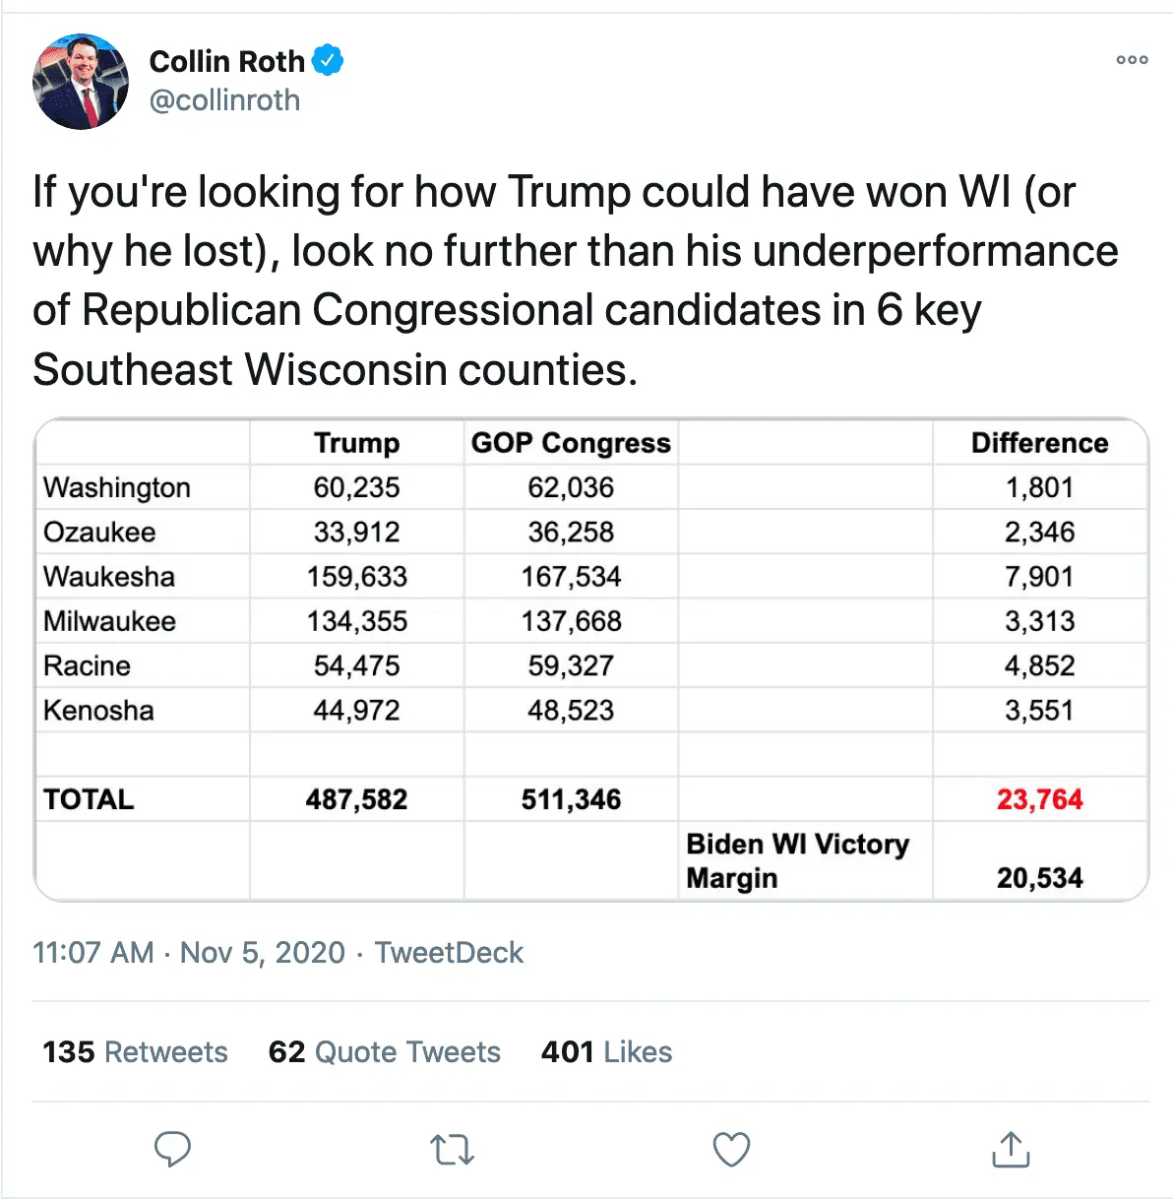Open the three-dot more options menu
Screen dimensions: 1173x1199
[1132, 60]
